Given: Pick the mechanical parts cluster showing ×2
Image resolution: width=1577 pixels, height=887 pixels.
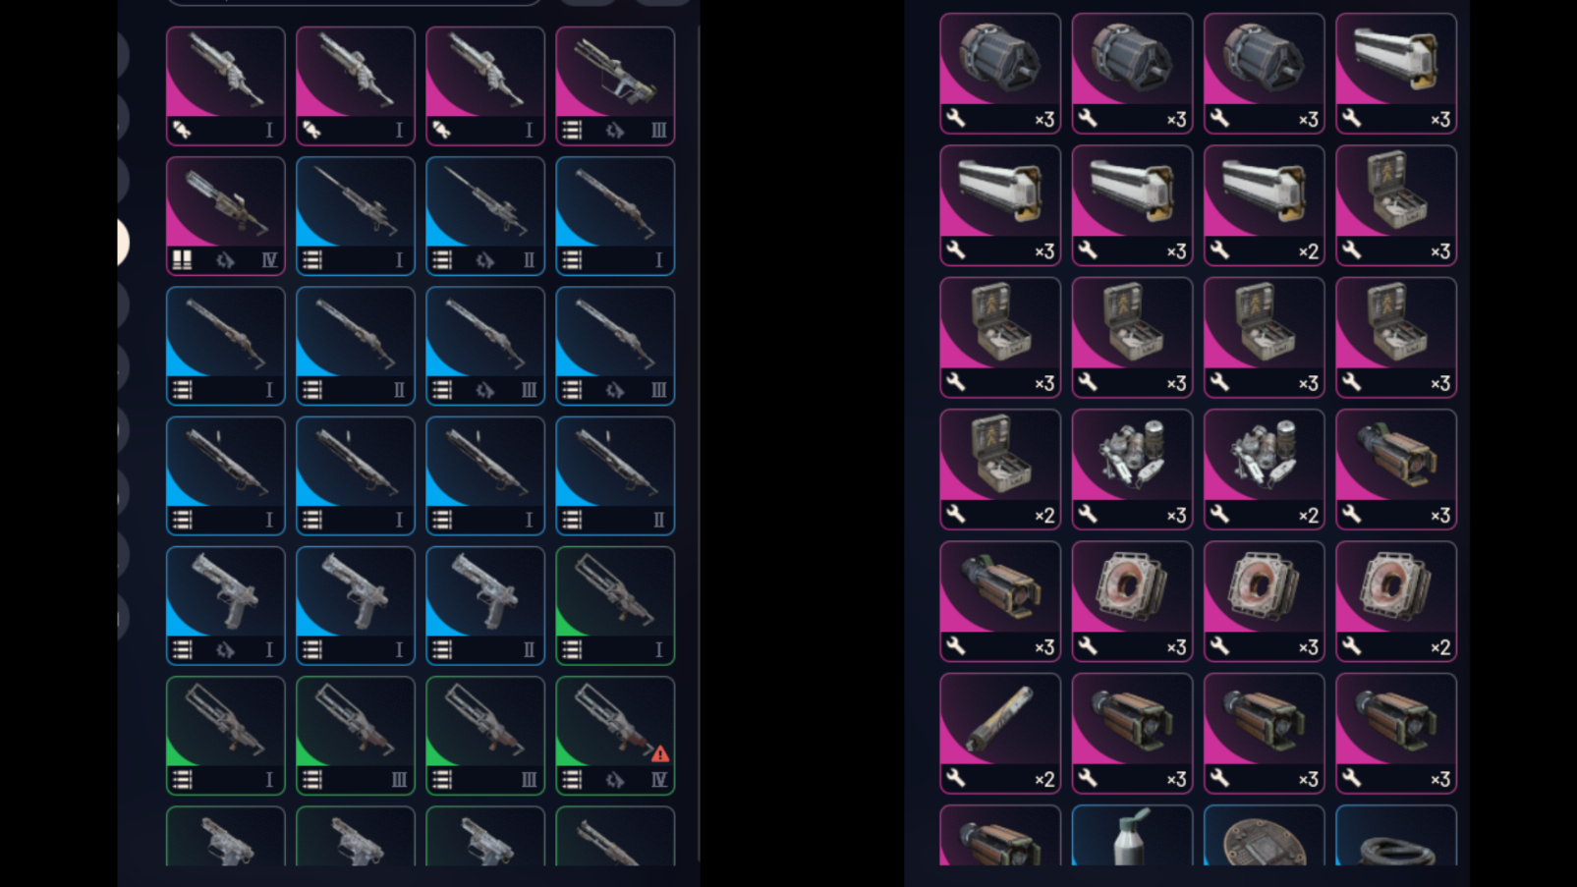Looking at the screenshot, I should click(1264, 470).
